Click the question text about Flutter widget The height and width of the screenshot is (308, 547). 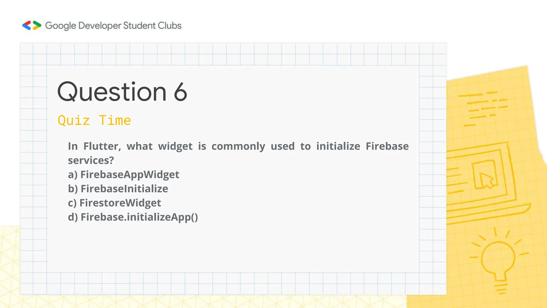pyautogui.click(x=238, y=153)
